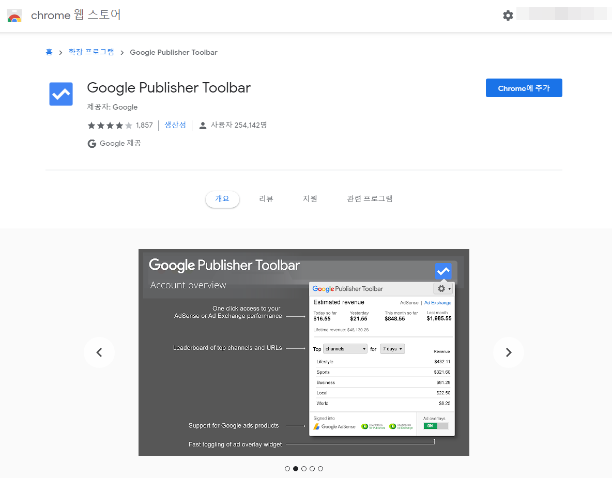The height and width of the screenshot is (478, 612).
Task: Open the 확장 프로그램 breadcrumb link
Action: point(91,52)
